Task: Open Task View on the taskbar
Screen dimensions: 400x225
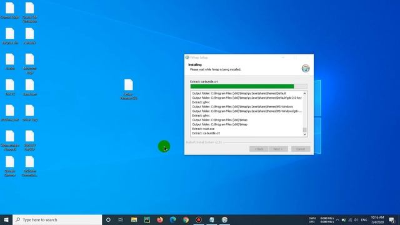Action: [121, 220]
